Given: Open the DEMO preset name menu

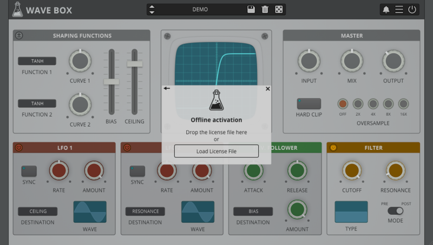Looking at the screenshot, I should pos(200,10).
